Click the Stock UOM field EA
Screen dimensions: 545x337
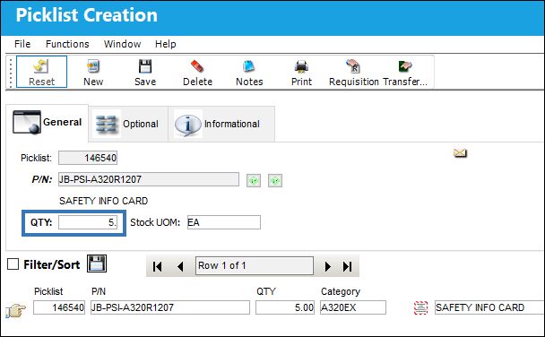click(224, 222)
